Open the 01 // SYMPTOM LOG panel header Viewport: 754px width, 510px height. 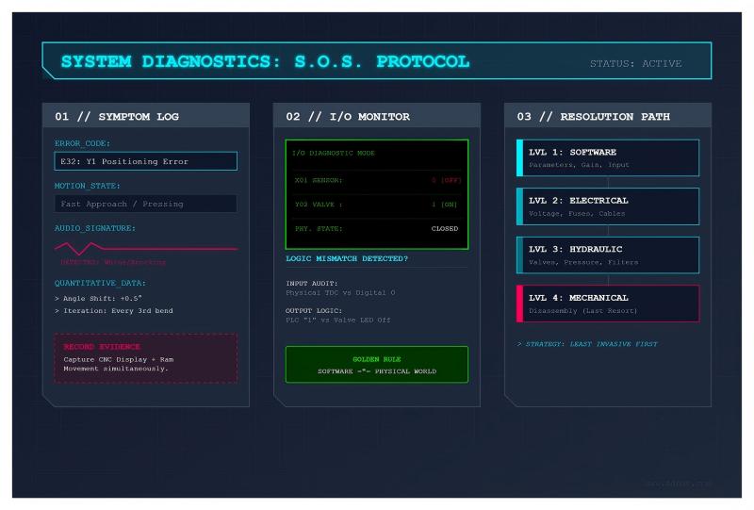click(145, 116)
